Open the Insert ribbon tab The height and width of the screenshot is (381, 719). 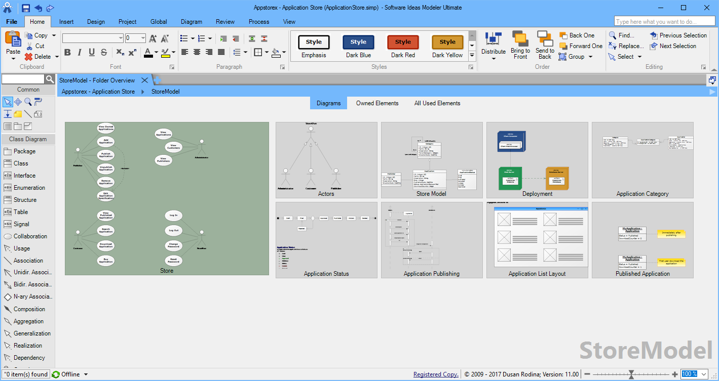click(x=66, y=22)
